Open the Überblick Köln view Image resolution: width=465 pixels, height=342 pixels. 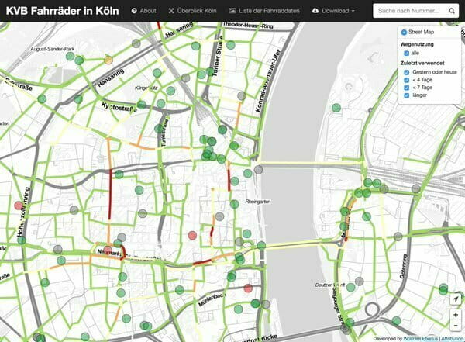[192, 11]
